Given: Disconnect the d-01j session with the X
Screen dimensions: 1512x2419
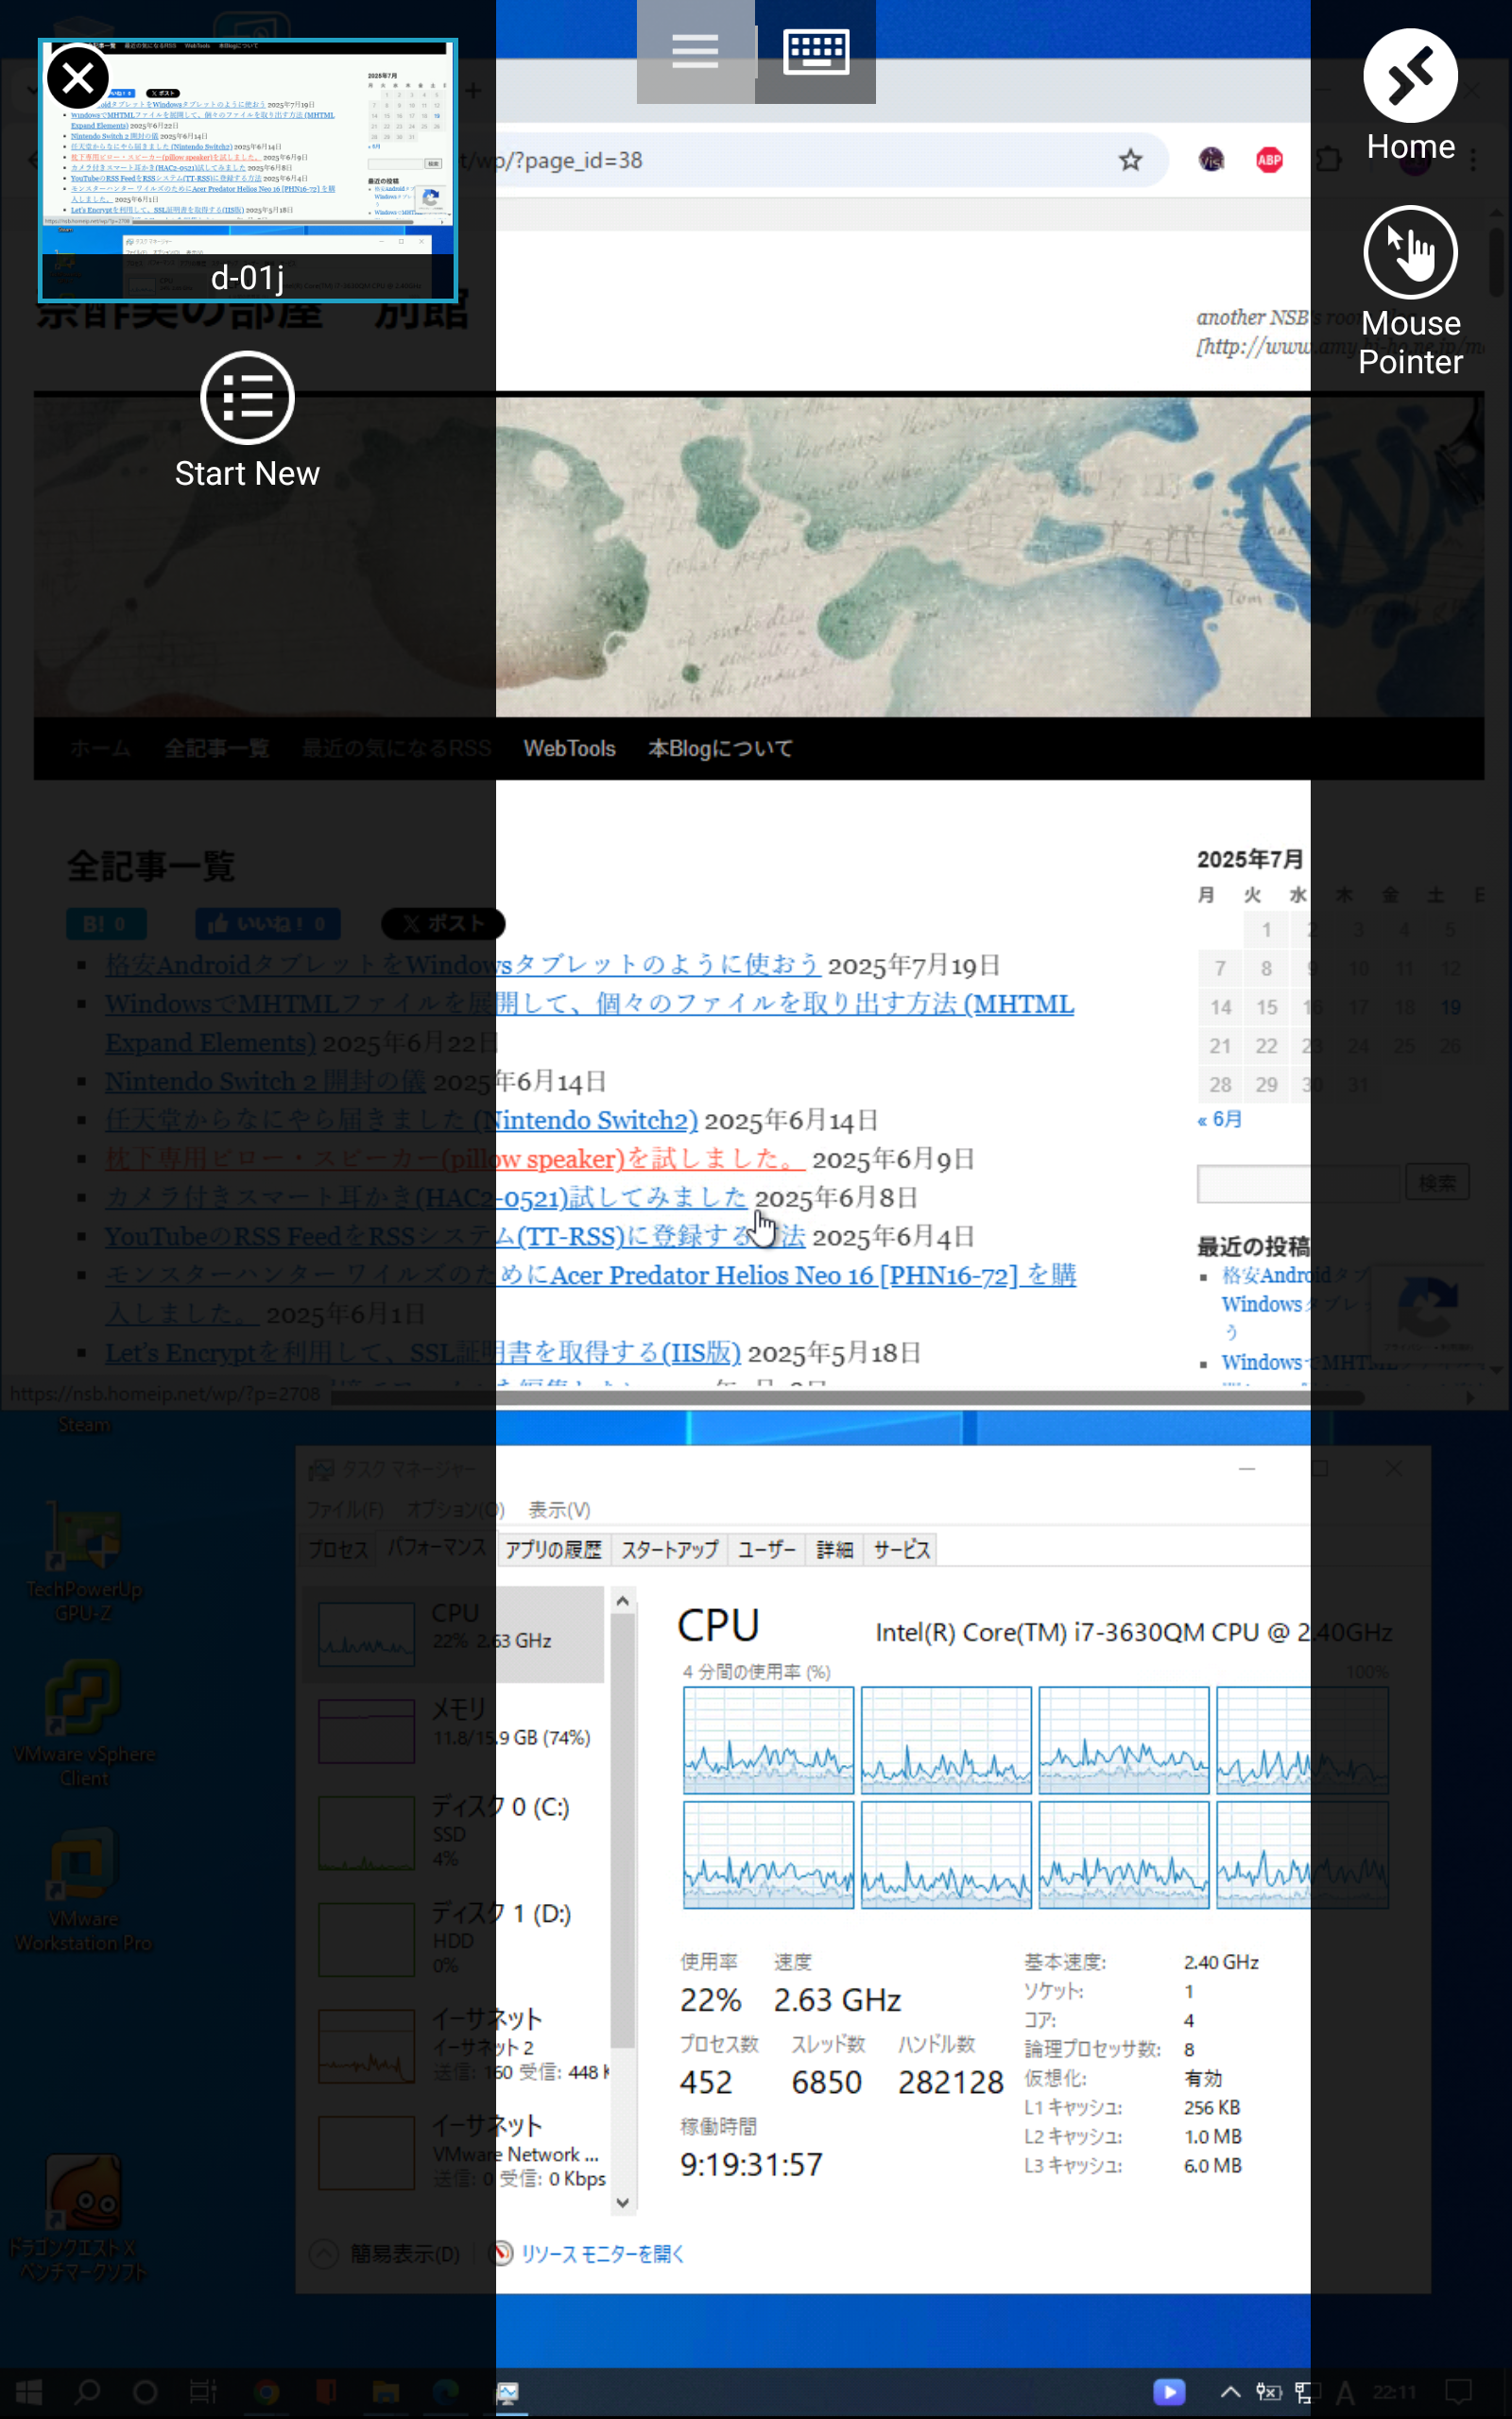Looking at the screenshot, I should coord(77,77).
